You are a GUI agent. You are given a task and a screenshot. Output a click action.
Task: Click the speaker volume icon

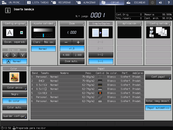[160, 2]
